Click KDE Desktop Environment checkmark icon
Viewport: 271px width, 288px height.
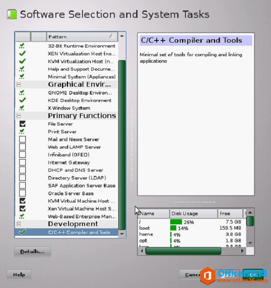[x=22, y=100]
